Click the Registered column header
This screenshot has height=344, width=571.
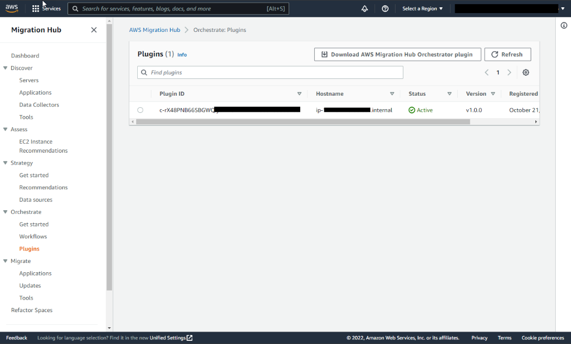click(523, 94)
